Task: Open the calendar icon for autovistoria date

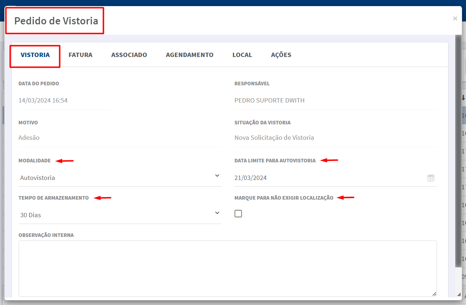Action: pyautogui.click(x=431, y=178)
